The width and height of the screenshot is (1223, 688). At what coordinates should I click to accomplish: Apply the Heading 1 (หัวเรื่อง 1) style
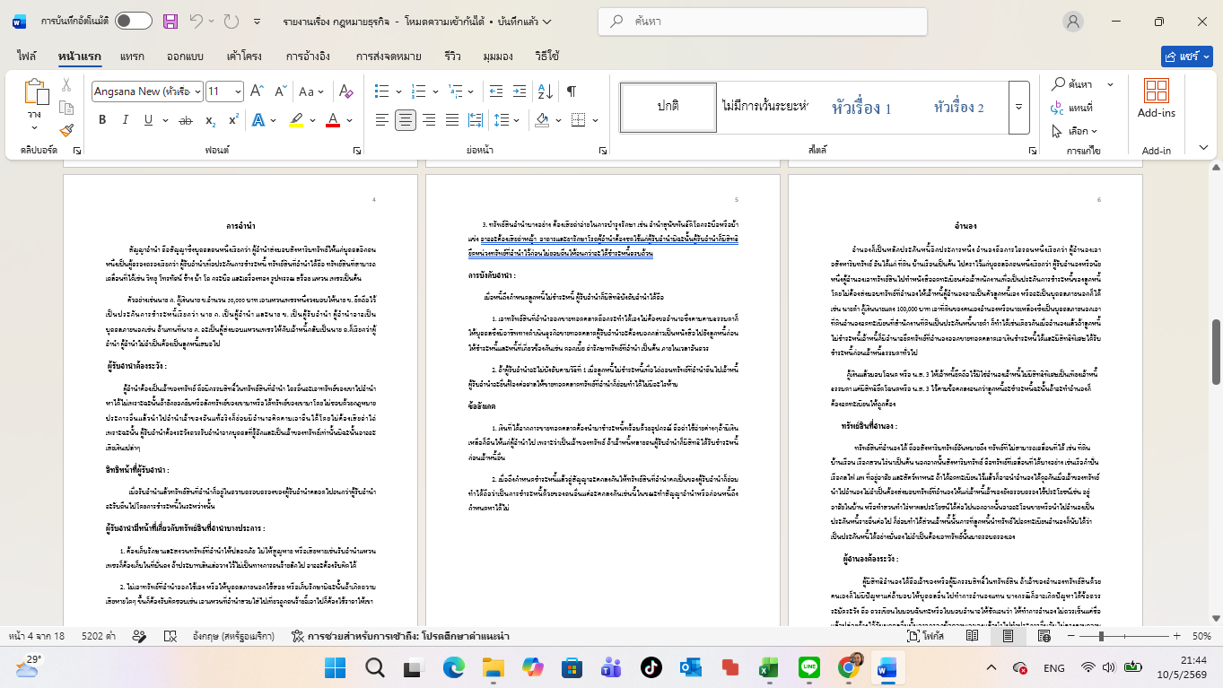click(x=861, y=107)
